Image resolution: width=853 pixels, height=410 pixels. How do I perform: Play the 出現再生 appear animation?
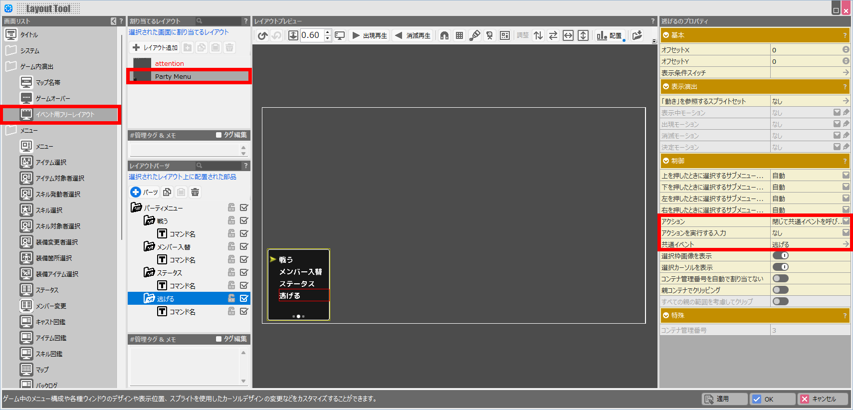click(x=370, y=35)
